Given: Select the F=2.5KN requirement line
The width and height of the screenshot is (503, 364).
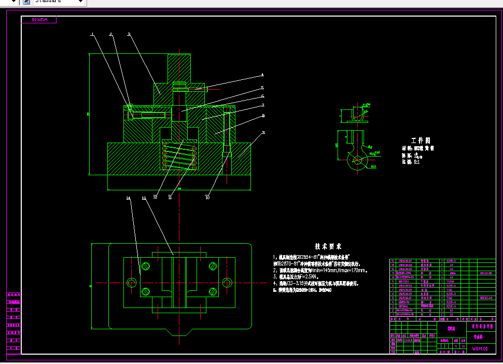Looking at the screenshot, I should pos(296,277).
